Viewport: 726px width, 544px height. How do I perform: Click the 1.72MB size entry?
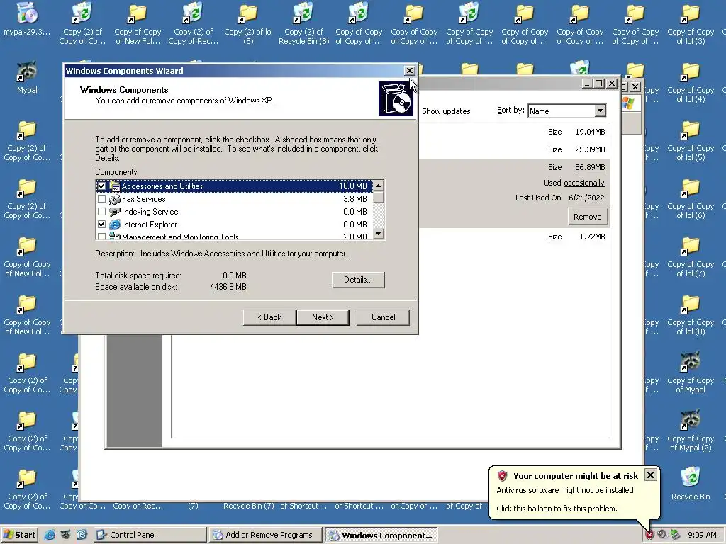click(592, 237)
